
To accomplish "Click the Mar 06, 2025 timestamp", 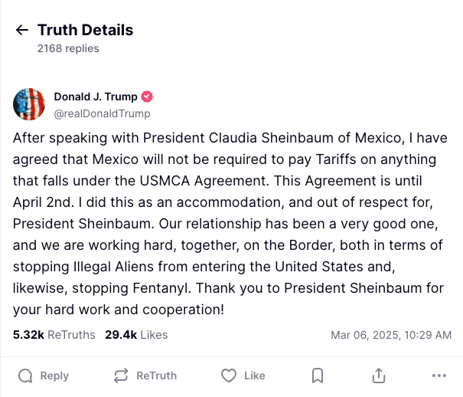I will (391, 335).
